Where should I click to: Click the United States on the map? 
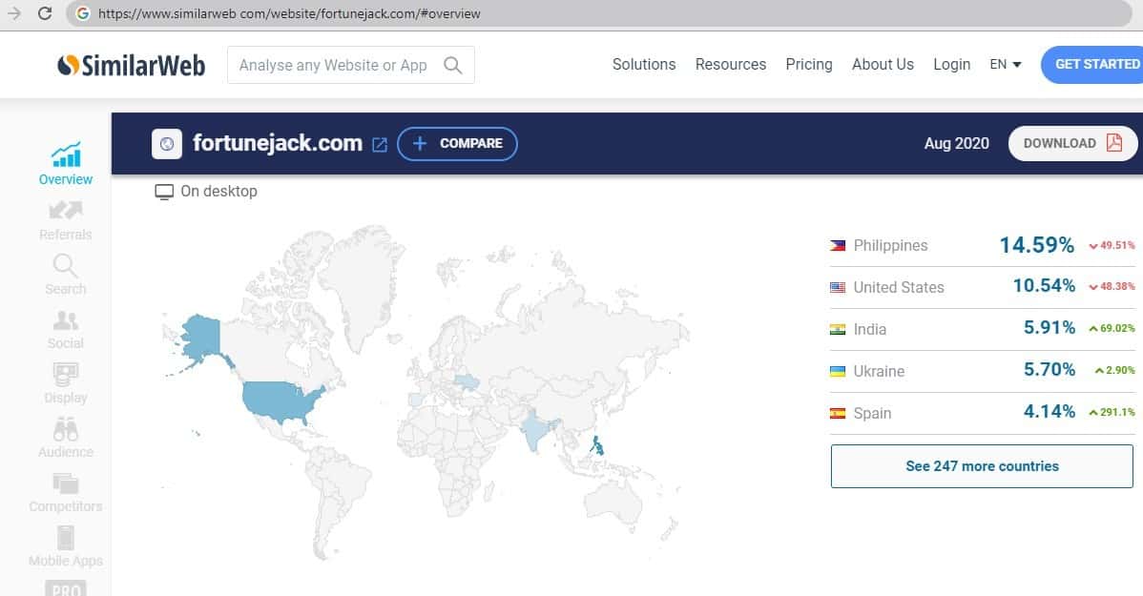[281, 402]
